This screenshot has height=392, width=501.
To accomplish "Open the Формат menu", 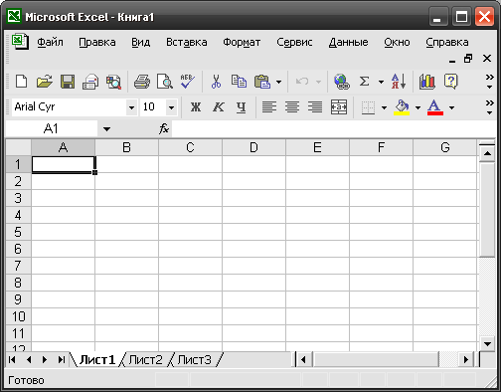I will 242,42.
